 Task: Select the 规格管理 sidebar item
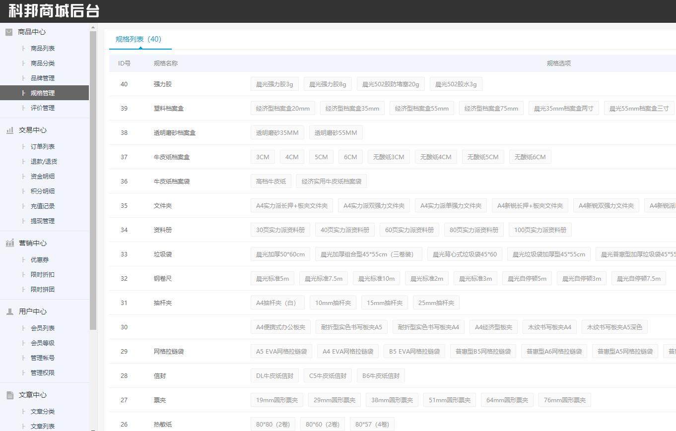[x=44, y=93]
